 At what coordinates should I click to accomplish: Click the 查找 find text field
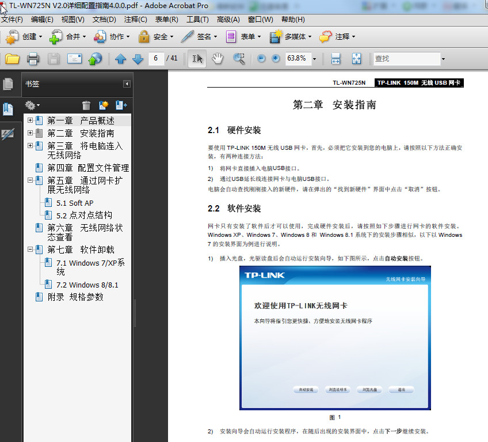pyautogui.click(x=407, y=59)
